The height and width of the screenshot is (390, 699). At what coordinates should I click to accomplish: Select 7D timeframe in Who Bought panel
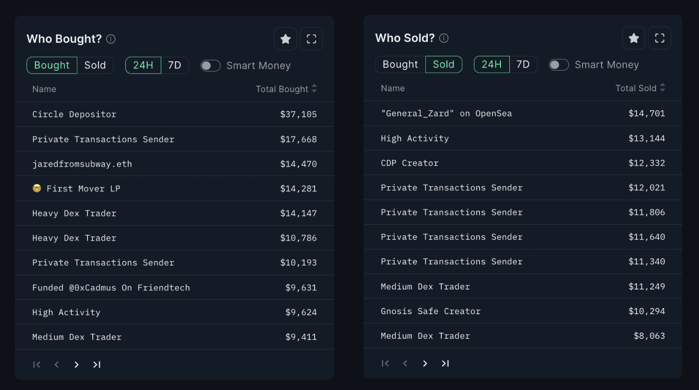pyautogui.click(x=174, y=66)
